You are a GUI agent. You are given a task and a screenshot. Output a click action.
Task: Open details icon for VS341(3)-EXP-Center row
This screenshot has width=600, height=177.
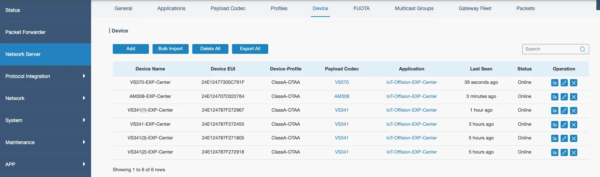[x=554, y=138]
